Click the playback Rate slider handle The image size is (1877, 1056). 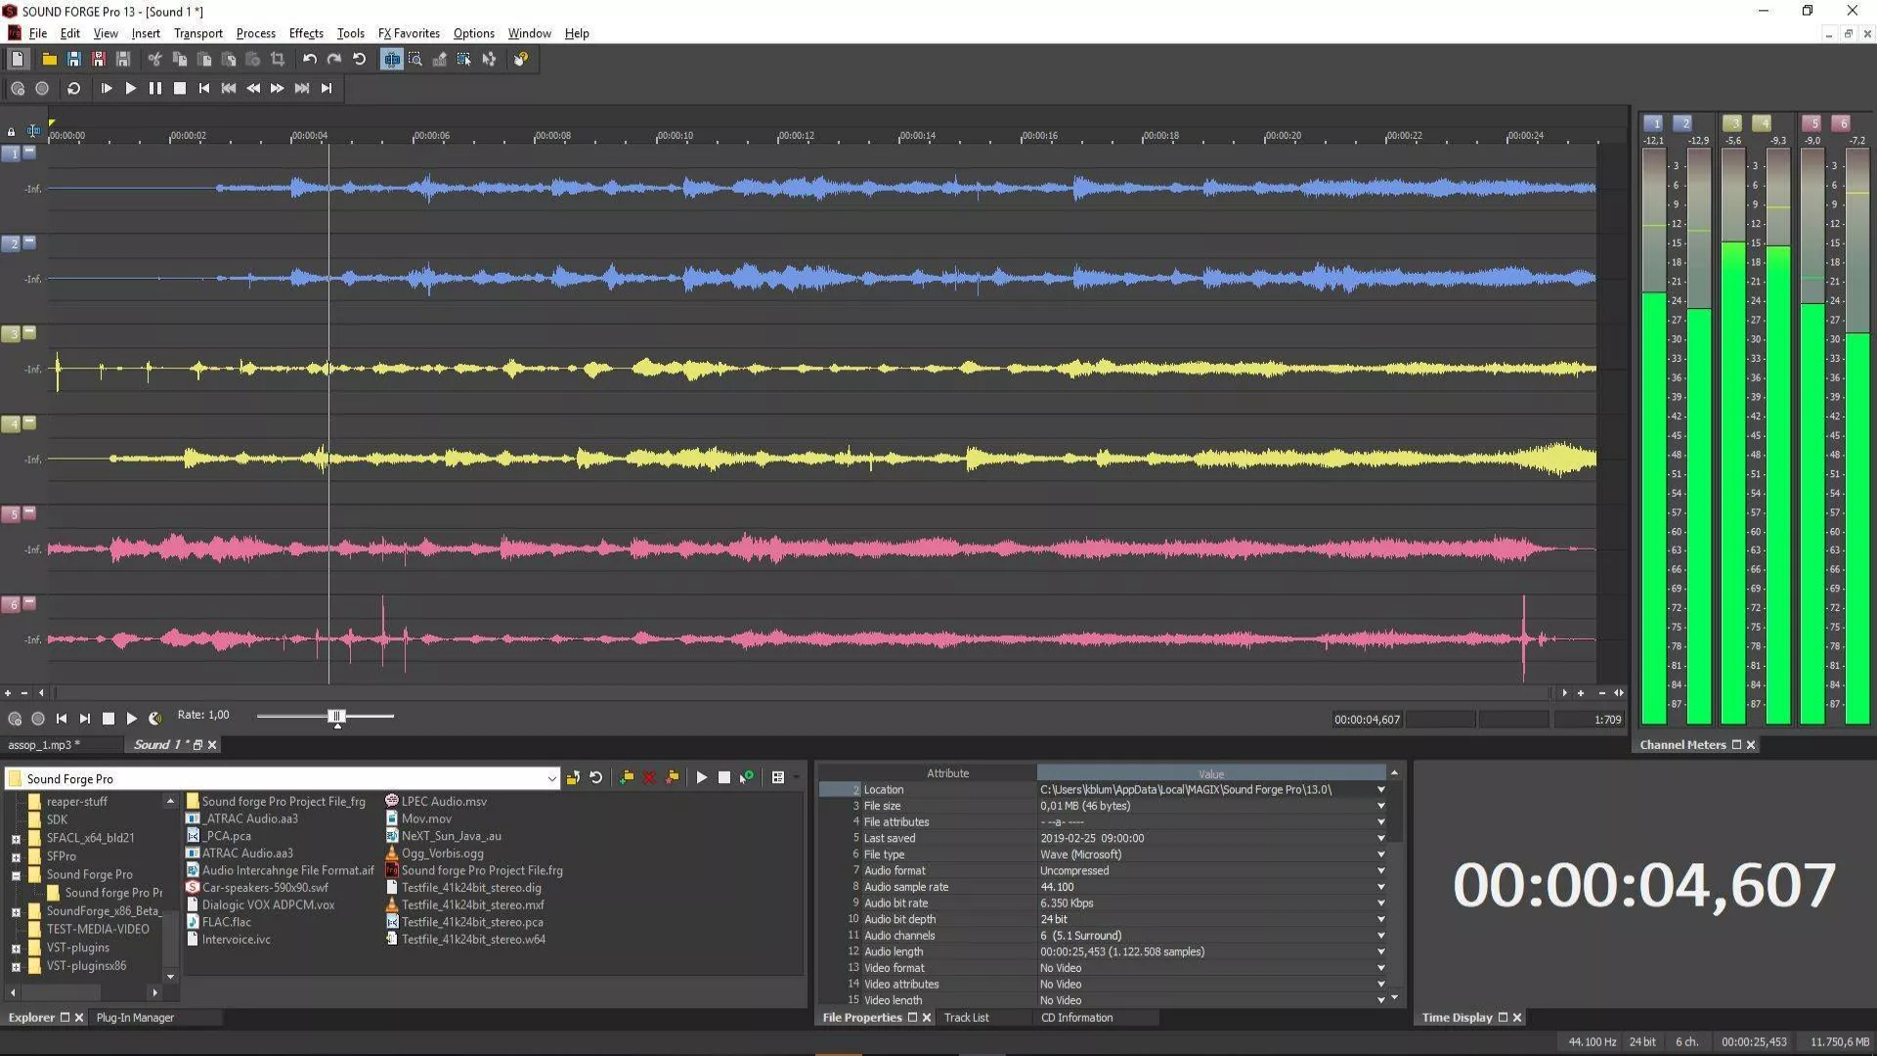pyautogui.click(x=336, y=717)
